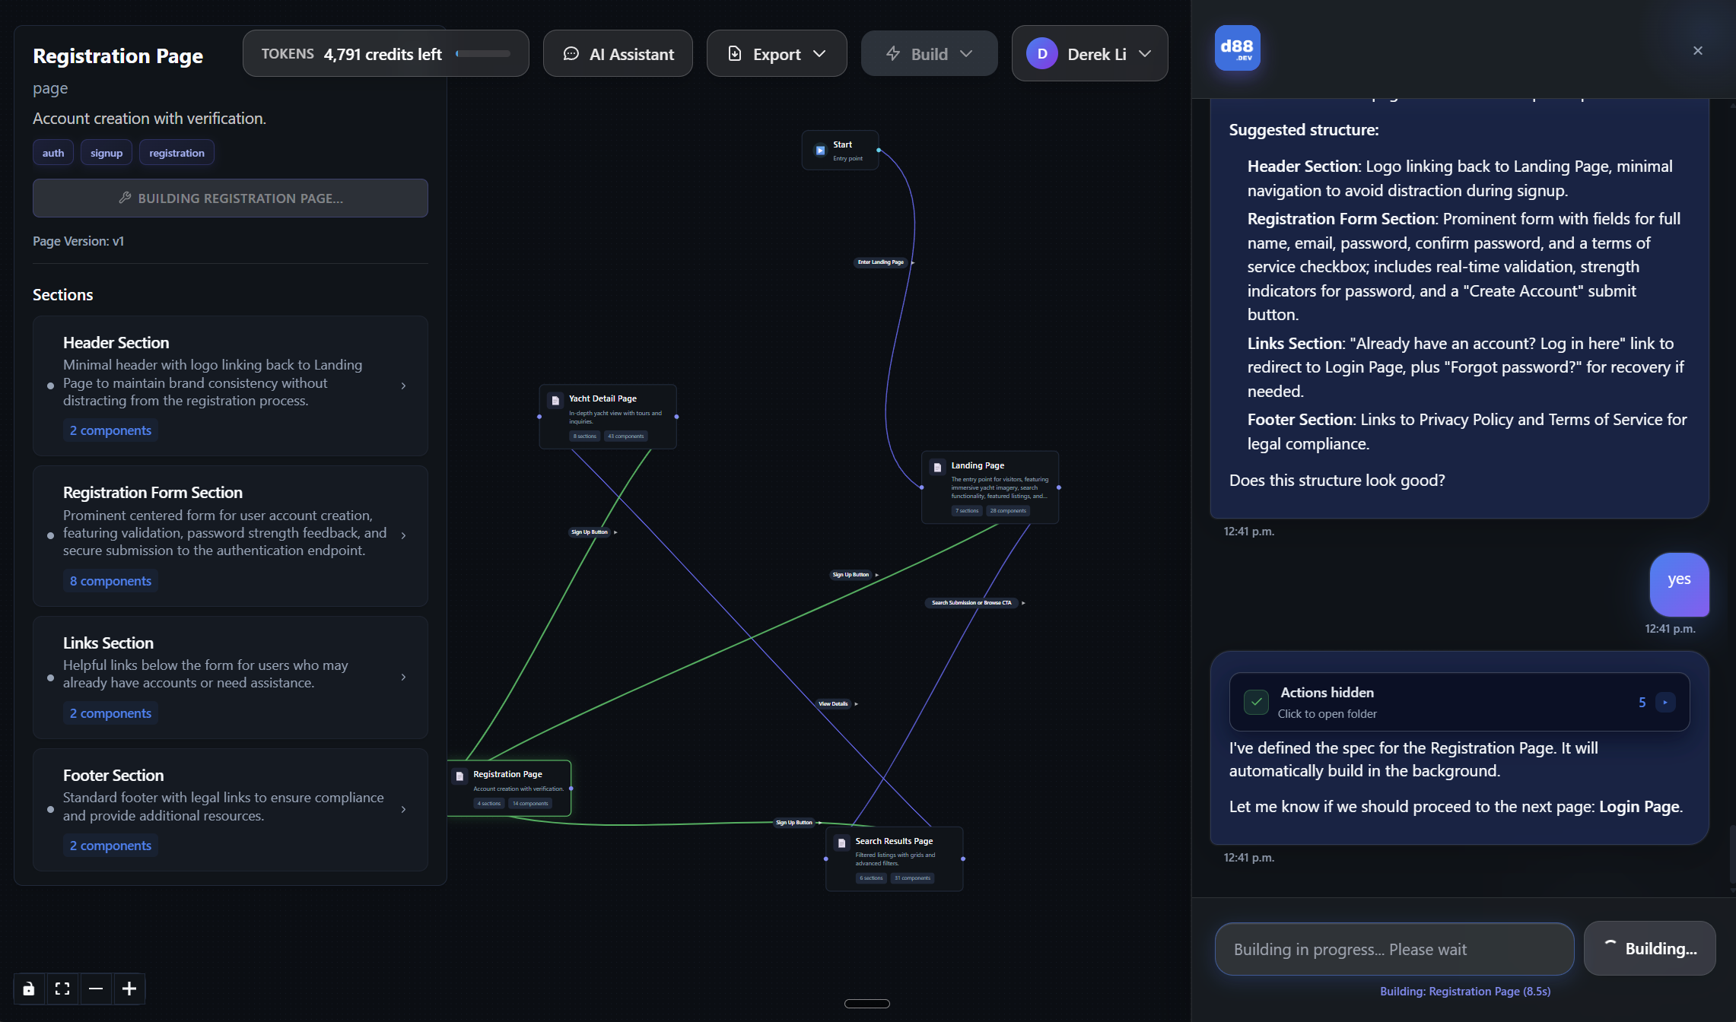The image size is (1736, 1022).
Task: Select the auth tag
Action: [52, 152]
